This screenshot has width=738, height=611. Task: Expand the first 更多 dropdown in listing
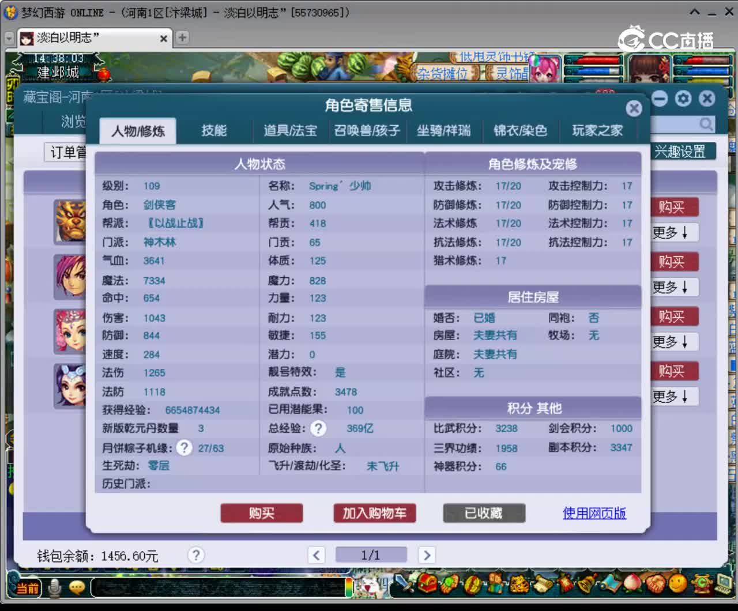[675, 232]
